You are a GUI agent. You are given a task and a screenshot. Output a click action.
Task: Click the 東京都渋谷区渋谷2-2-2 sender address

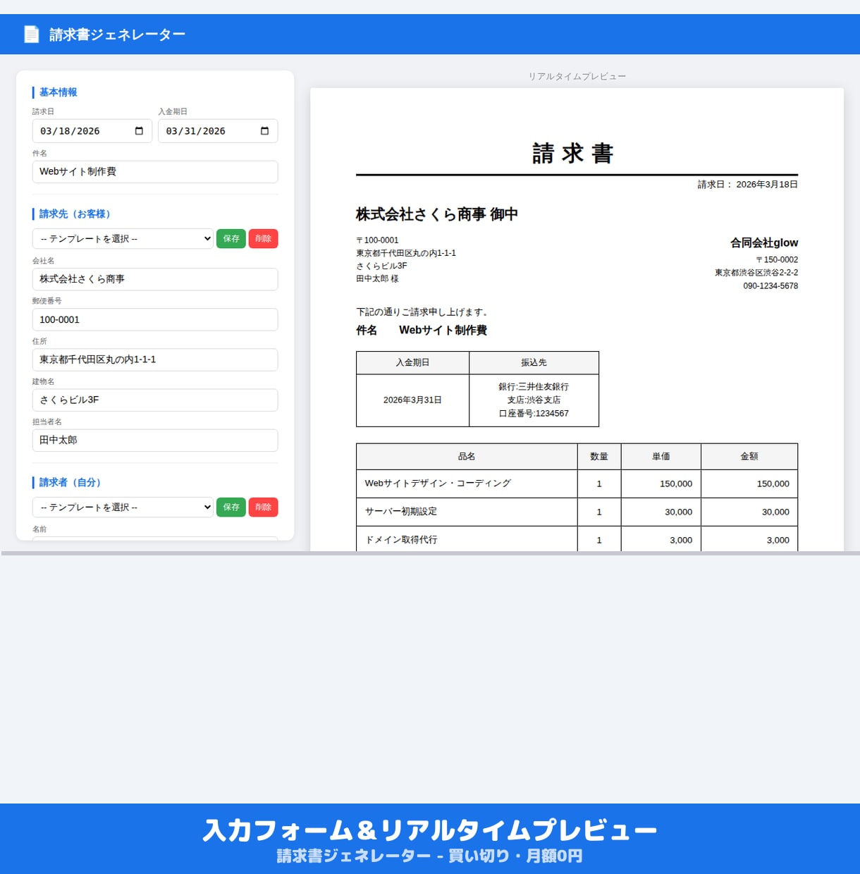(756, 273)
